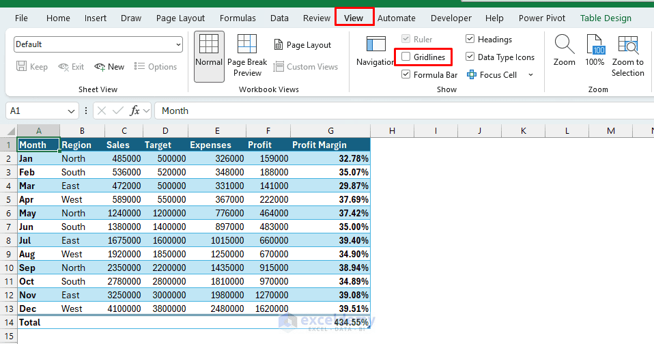The height and width of the screenshot is (344, 654).
Task: Select row 14 header
Action: [x=9, y=322]
